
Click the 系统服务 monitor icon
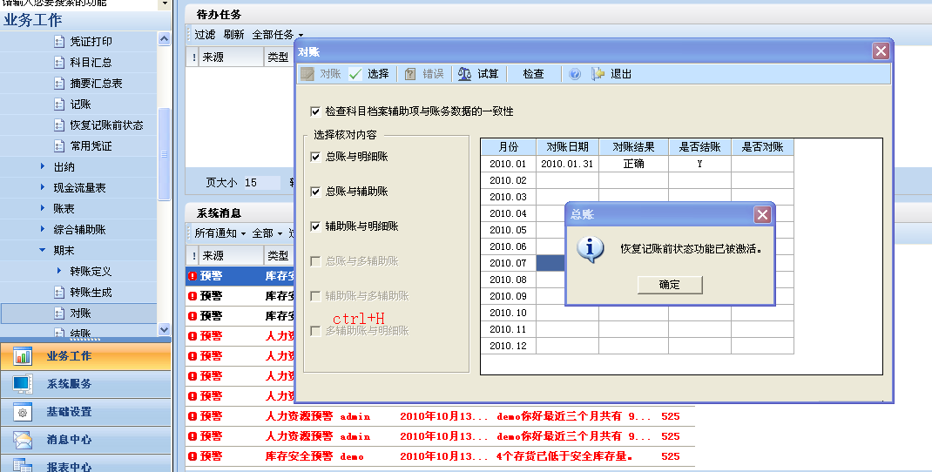coord(23,384)
